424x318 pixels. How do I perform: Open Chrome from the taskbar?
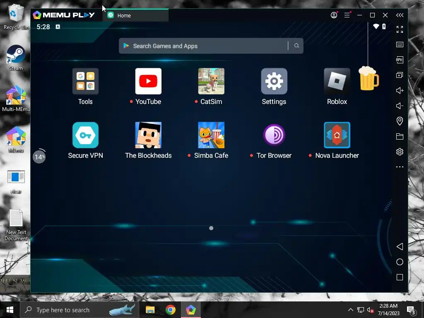(170, 310)
